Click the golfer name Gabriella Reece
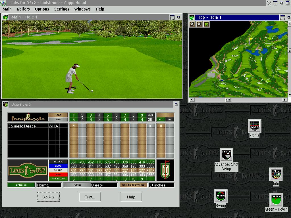 22,126
